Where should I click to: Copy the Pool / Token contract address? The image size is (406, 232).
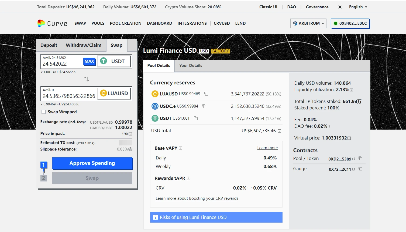360,159
